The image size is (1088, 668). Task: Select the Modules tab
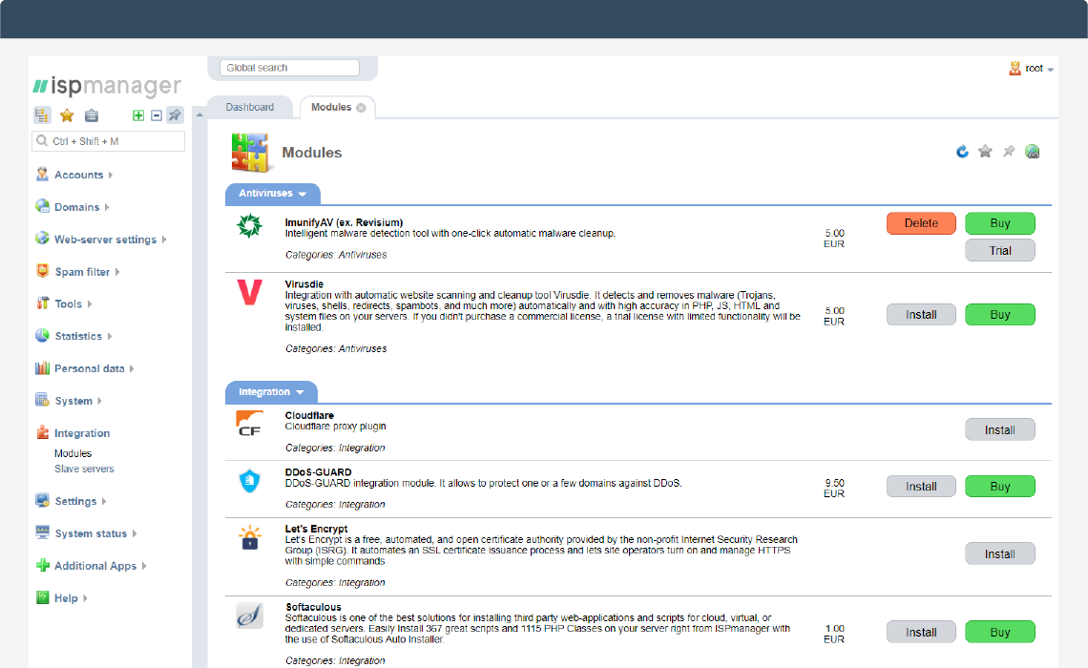[x=331, y=107]
